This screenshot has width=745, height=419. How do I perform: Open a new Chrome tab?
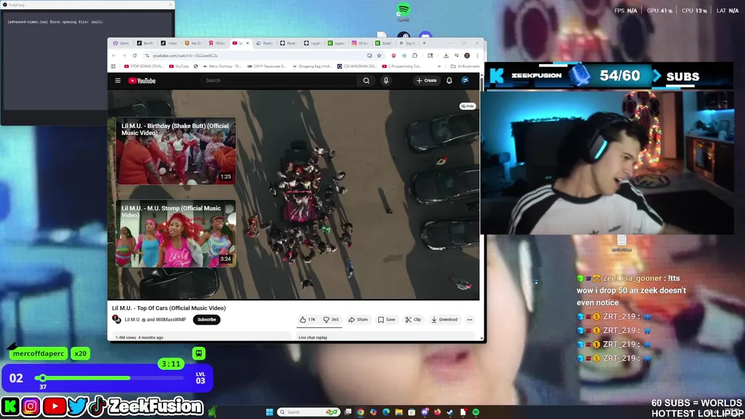click(x=424, y=43)
